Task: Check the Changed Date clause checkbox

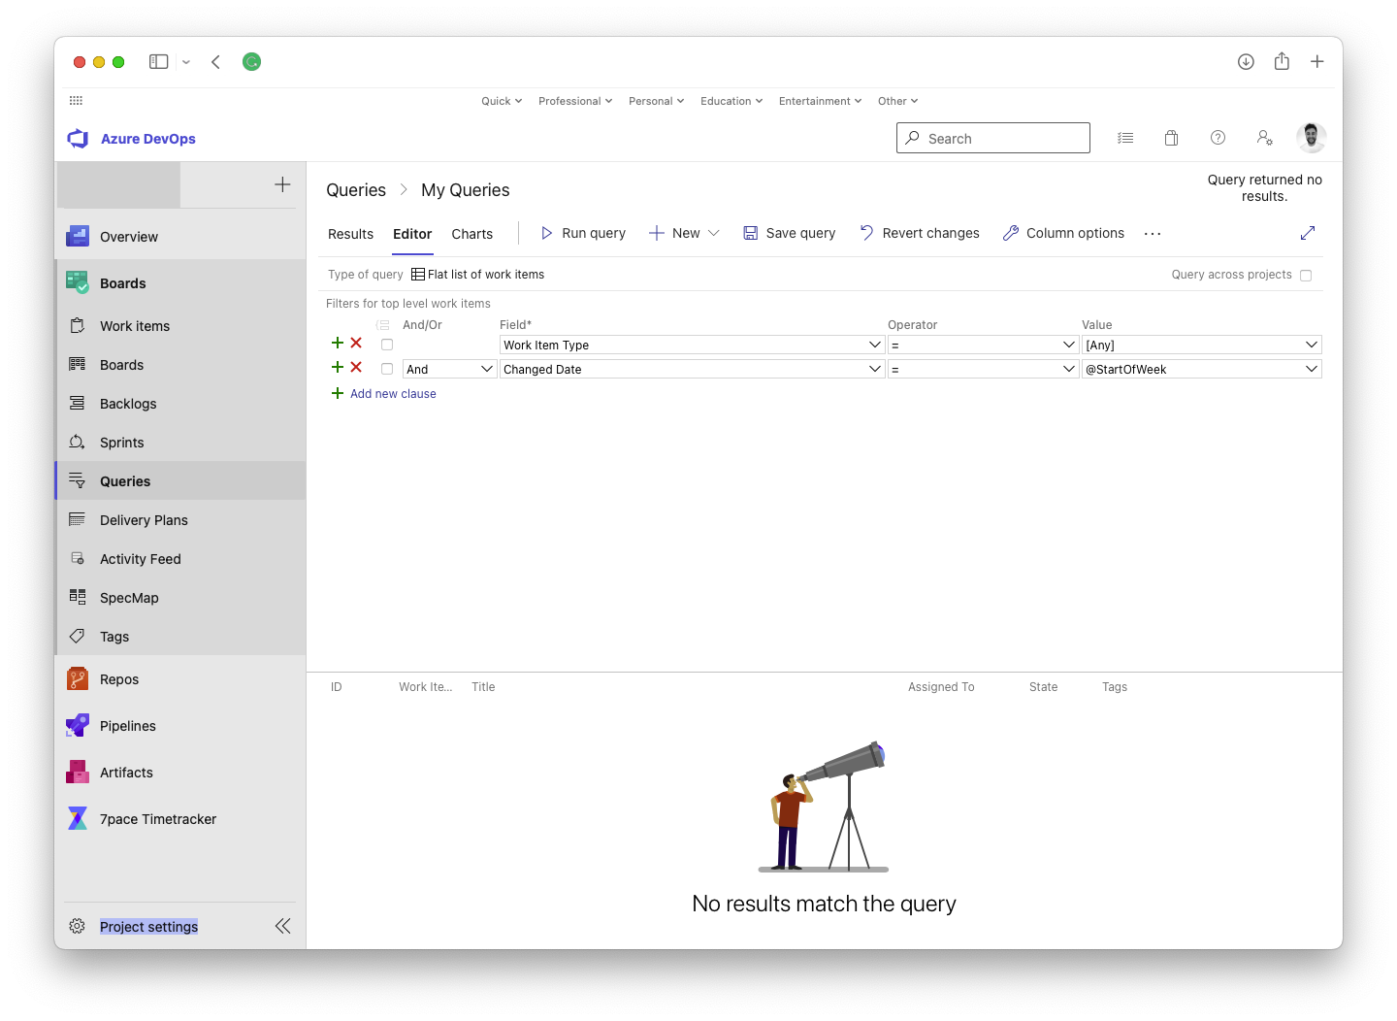Action: 387,369
